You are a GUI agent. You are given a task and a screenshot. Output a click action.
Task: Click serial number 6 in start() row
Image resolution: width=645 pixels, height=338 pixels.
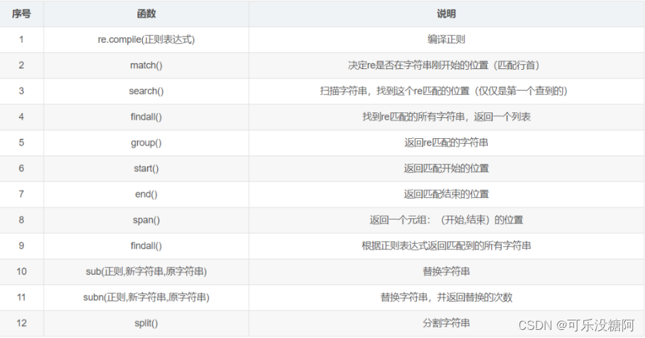(22, 168)
